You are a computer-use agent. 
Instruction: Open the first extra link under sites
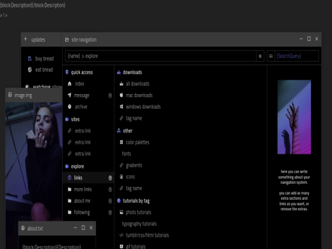(x=83, y=130)
